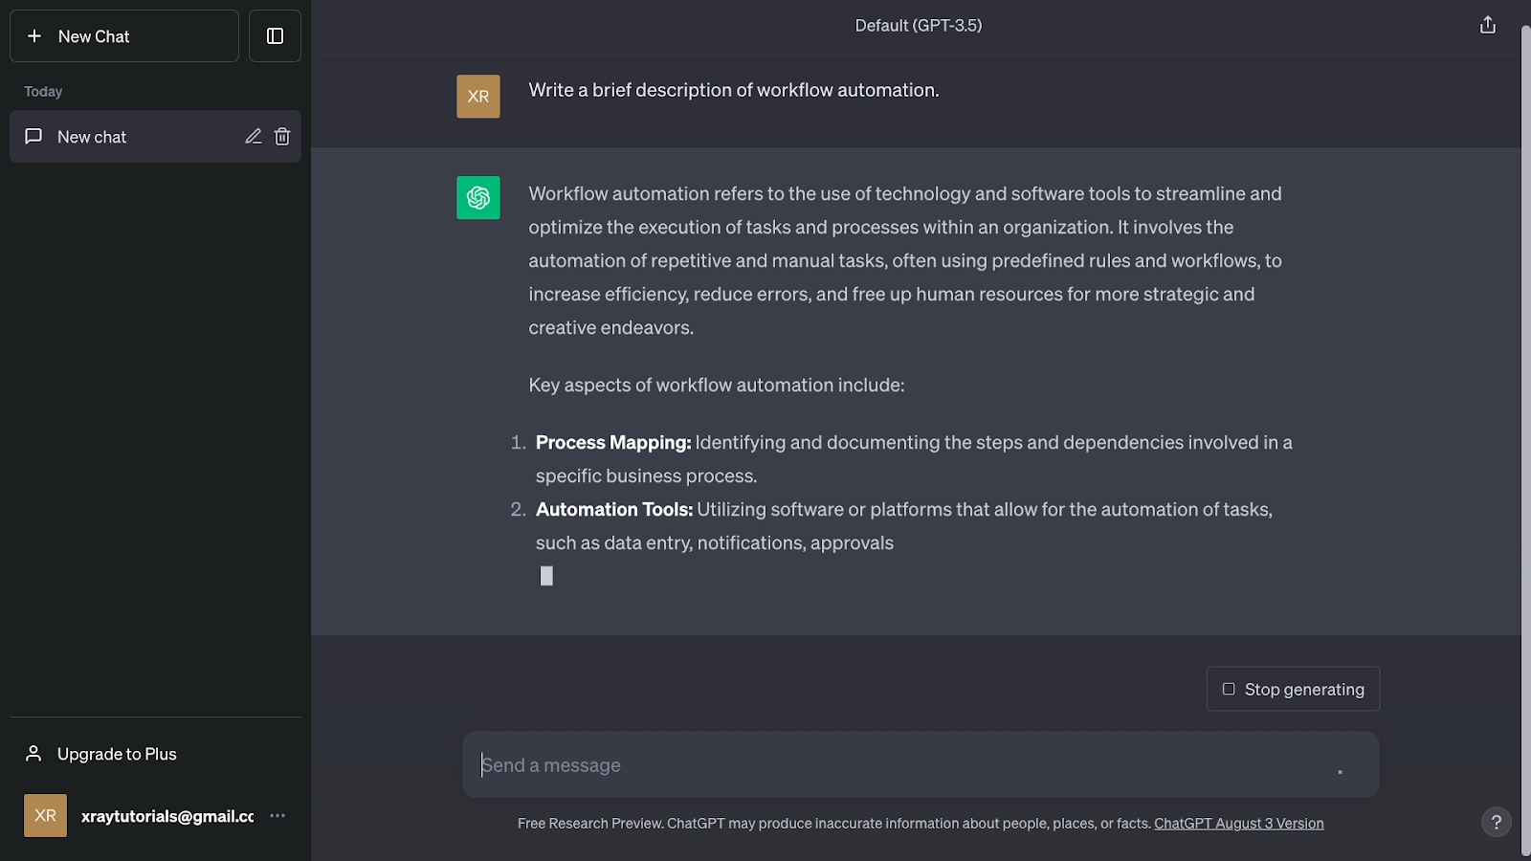Image resolution: width=1531 pixels, height=861 pixels.
Task: Click the chat bubble icon beside New chat
Action: pyautogui.click(x=33, y=137)
